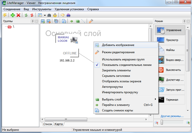The width and height of the screenshot is (192, 133).
Task: Add a new connection with green plus
Action: pos(12,15)
